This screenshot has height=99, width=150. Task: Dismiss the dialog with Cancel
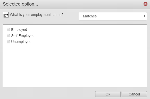pyautogui.click(x=134, y=94)
